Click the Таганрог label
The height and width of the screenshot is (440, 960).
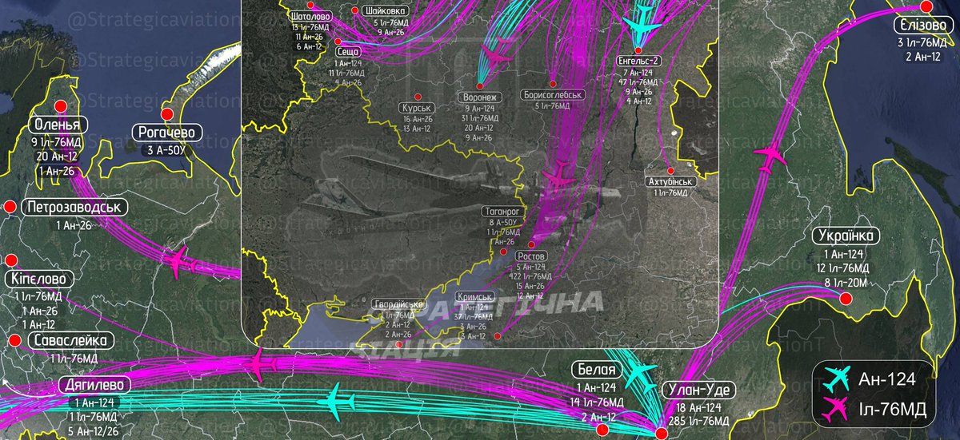[x=502, y=211]
